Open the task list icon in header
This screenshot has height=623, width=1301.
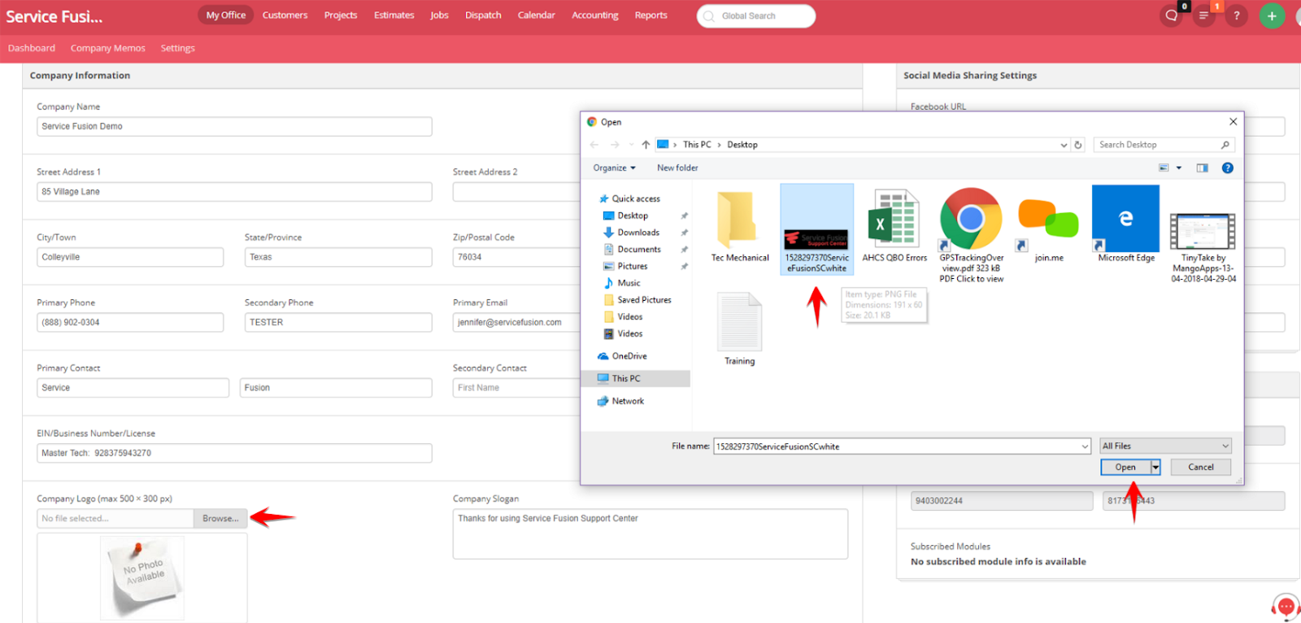pos(1203,15)
